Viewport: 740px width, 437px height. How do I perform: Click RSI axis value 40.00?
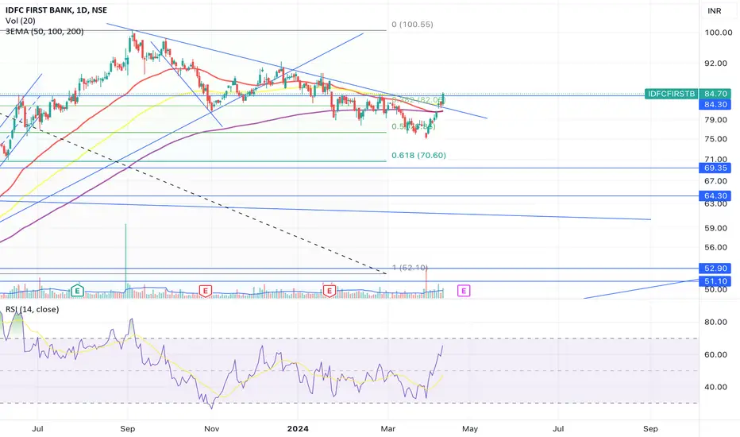715,387
